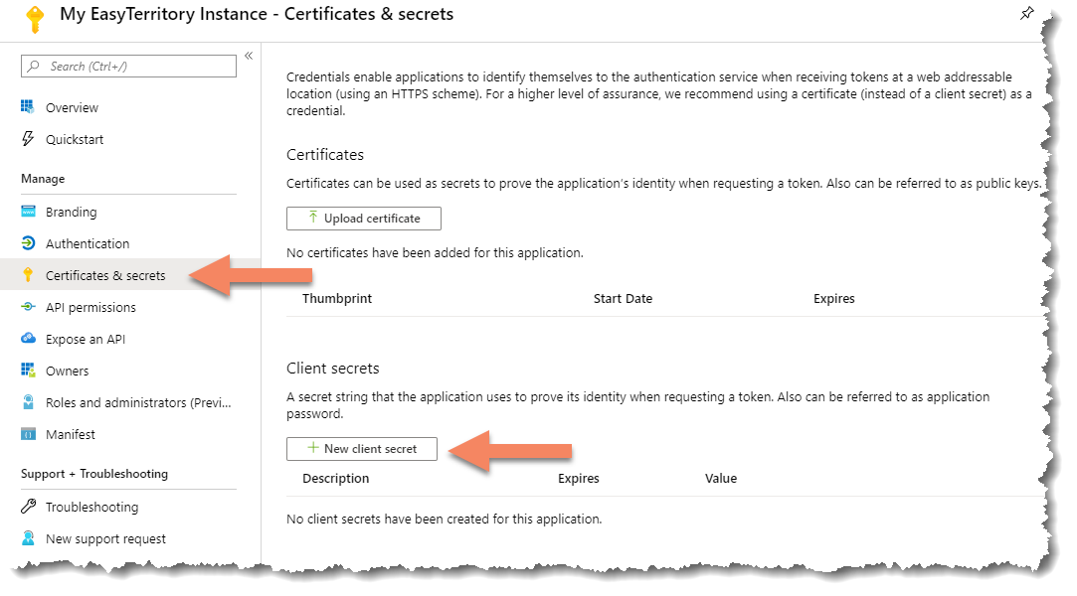The width and height of the screenshot is (1077, 596).
Task: Open the New support request item
Action: point(105,538)
